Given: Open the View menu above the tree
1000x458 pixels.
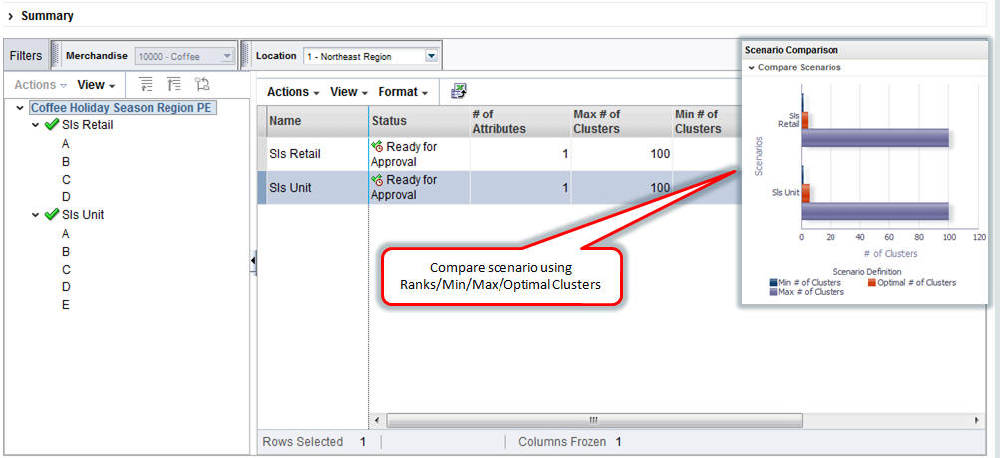Looking at the screenshot, I should tap(96, 84).
